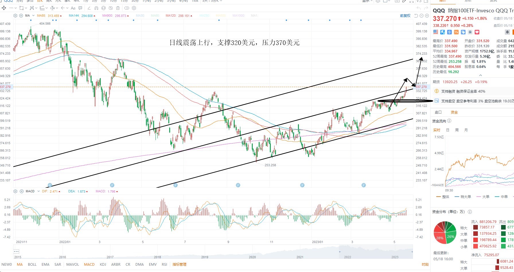Image resolution: width=514 pixels, height=272 pixels.
Task: Click the orange trend chart icon
Action: point(456,32)
